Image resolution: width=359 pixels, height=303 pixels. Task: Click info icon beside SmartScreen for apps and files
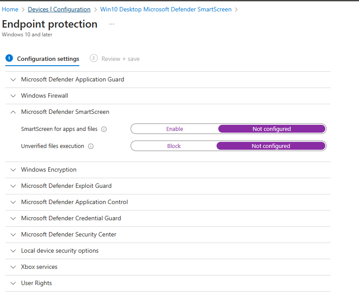point(104,129)
